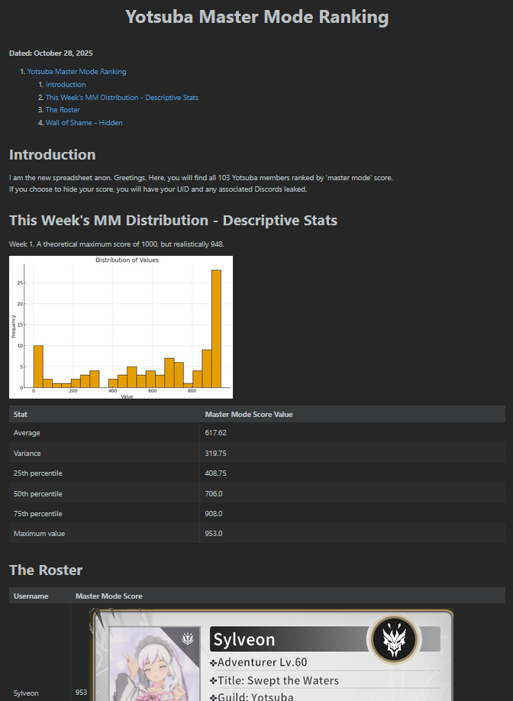Click the Username column header
Image resolution: width=513 pixels, height=701 pixels.
click(31, 596)
